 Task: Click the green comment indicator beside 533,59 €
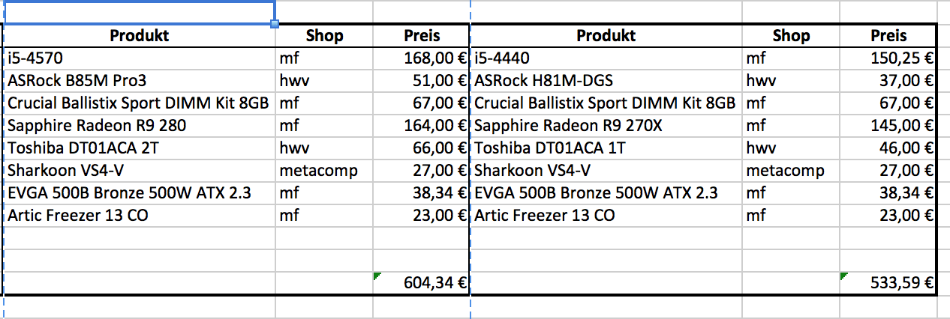(x=844, y=276)
